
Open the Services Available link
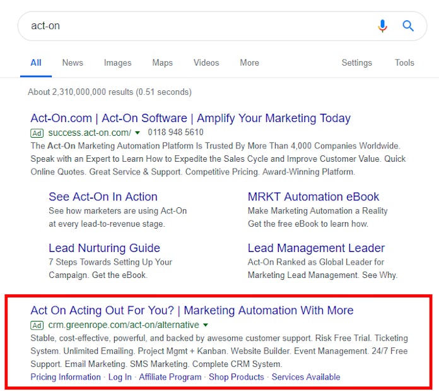(306, 377)
